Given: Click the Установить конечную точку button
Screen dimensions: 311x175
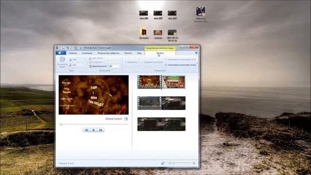Looking at the screenshot, I should tap(180, 65).
